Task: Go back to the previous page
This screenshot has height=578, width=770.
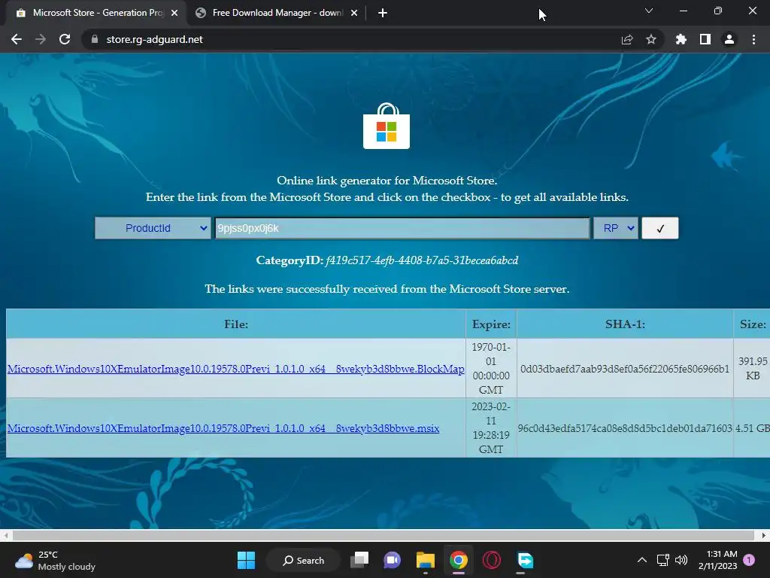Action: (x=17, y=39)
